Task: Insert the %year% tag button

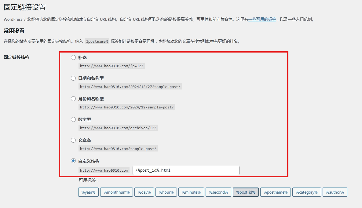Action: [88, 192]
